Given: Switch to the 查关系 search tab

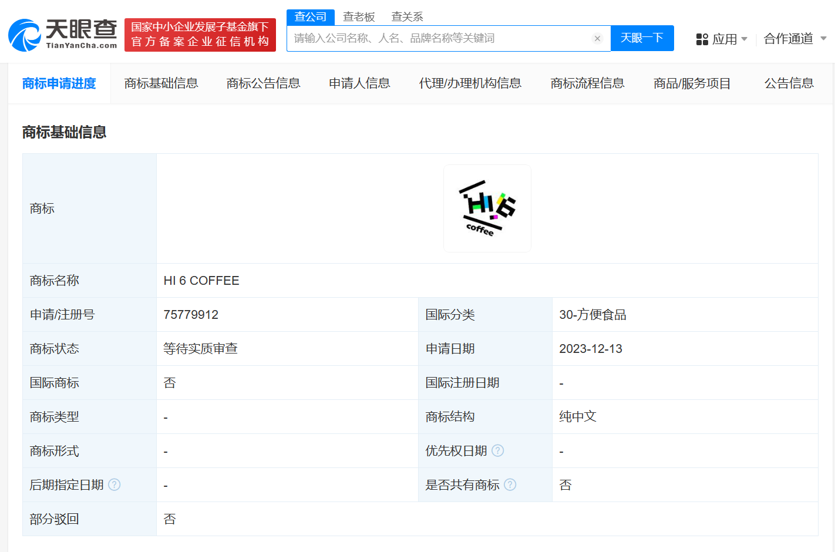Looking at the screenshot, I should [408, 16].
